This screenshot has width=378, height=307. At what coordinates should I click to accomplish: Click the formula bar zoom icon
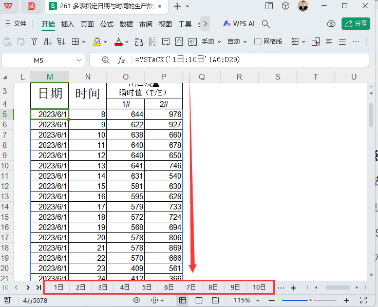(x=106, y=60)
